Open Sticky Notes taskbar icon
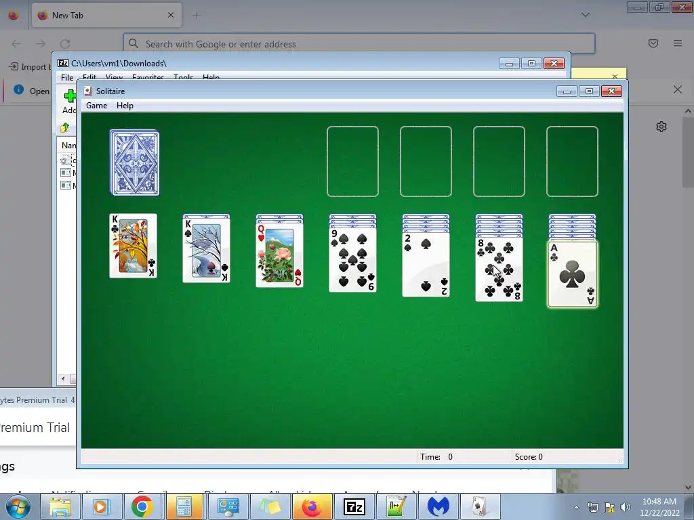694x520 pixels. coord(270,506)
